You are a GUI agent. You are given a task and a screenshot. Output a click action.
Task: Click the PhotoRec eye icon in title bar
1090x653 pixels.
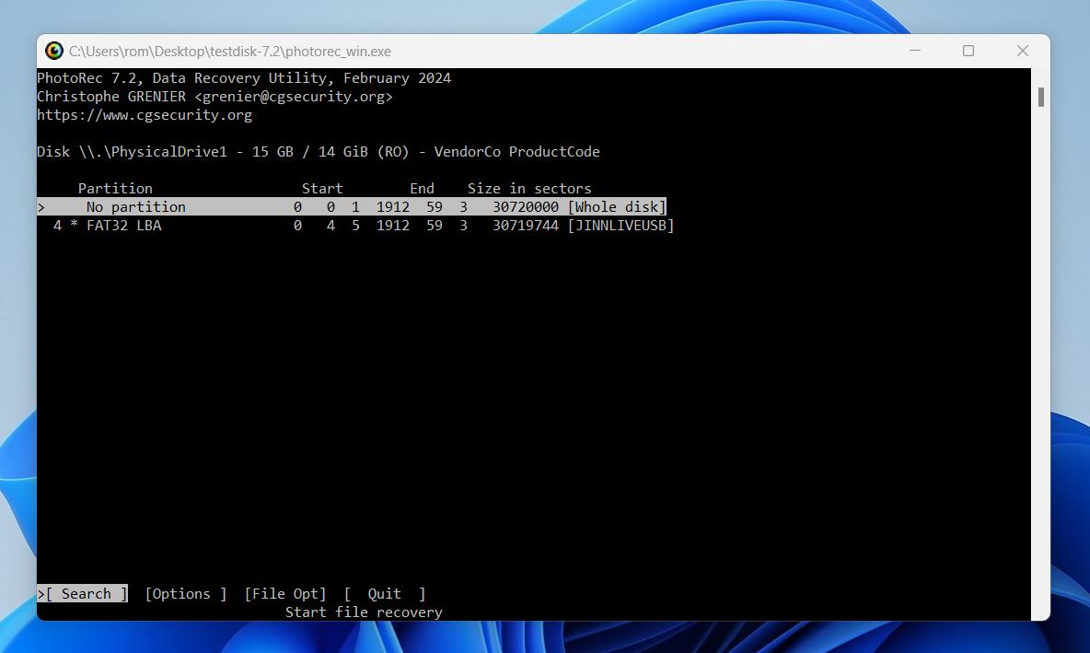[53, 51]
